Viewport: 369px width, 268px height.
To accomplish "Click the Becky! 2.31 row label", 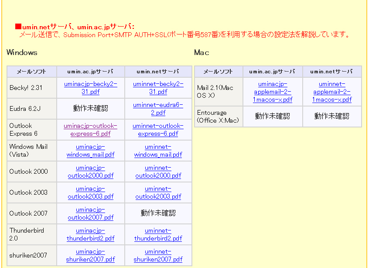I will (x=26, y=88).
